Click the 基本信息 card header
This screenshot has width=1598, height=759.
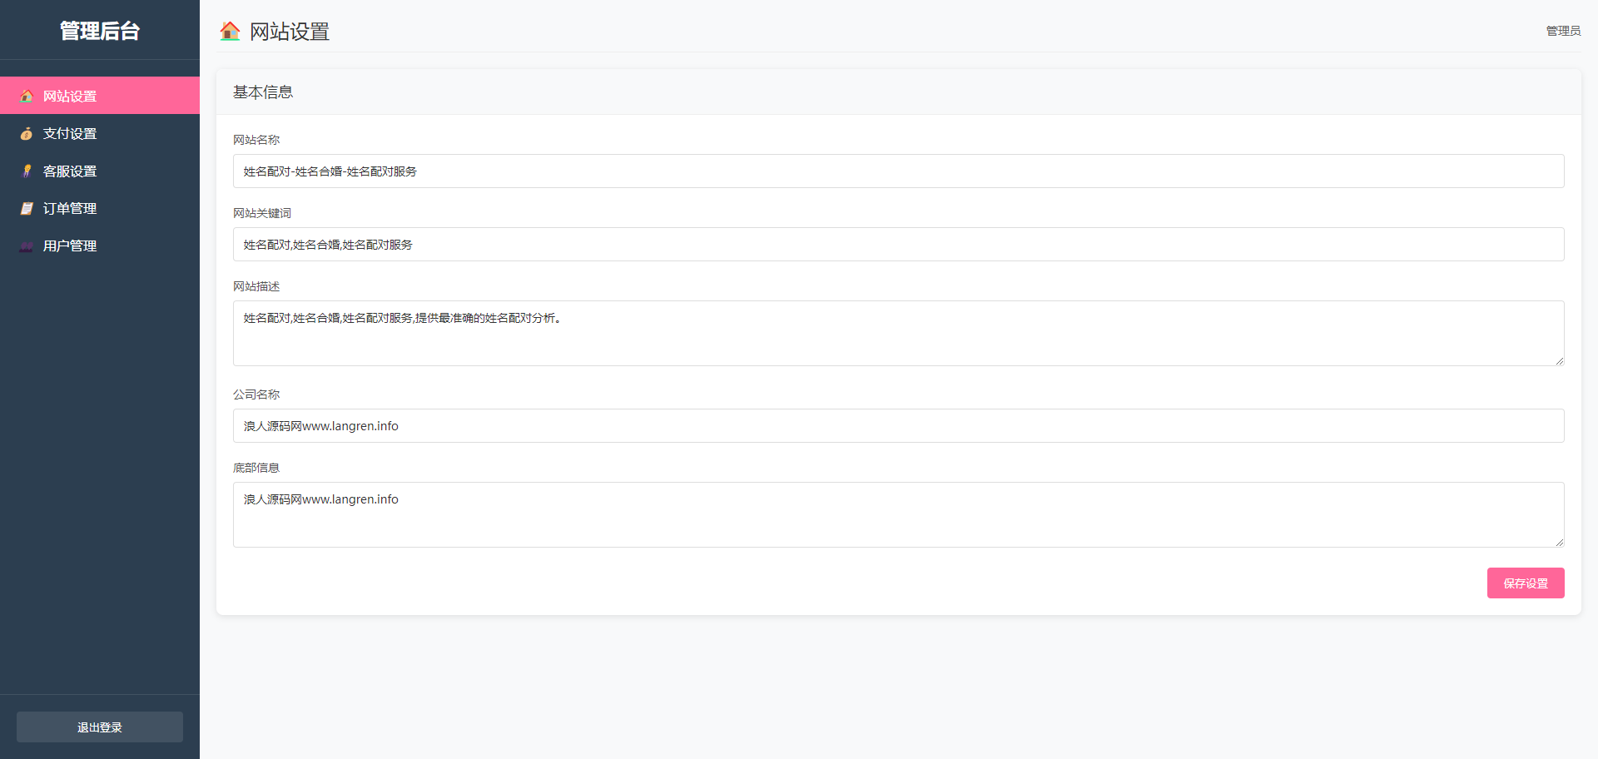coord(899,92)
